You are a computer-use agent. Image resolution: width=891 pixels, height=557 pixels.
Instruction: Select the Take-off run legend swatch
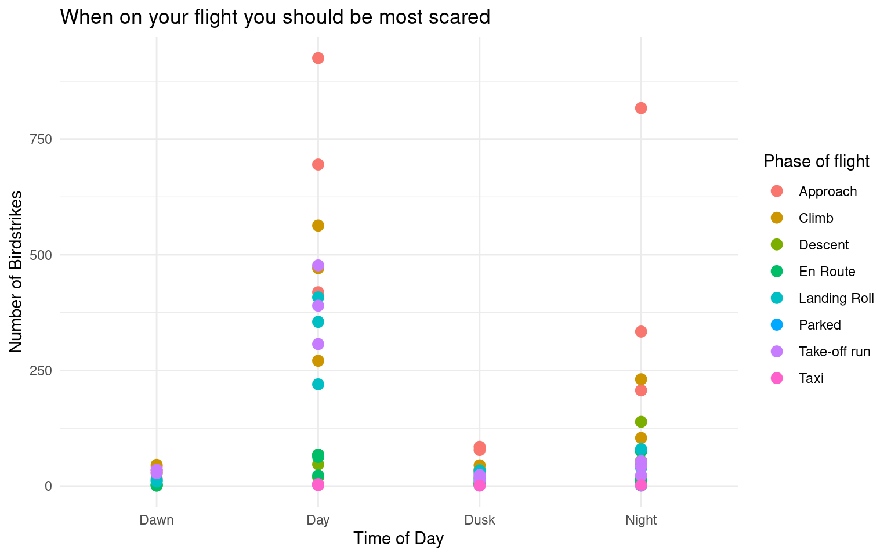(777, 352)
